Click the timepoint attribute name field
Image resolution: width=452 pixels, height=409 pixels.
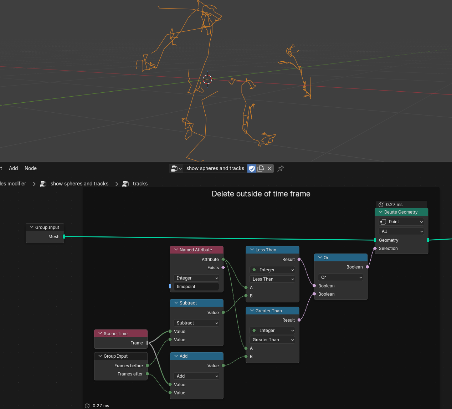point(196,287)
